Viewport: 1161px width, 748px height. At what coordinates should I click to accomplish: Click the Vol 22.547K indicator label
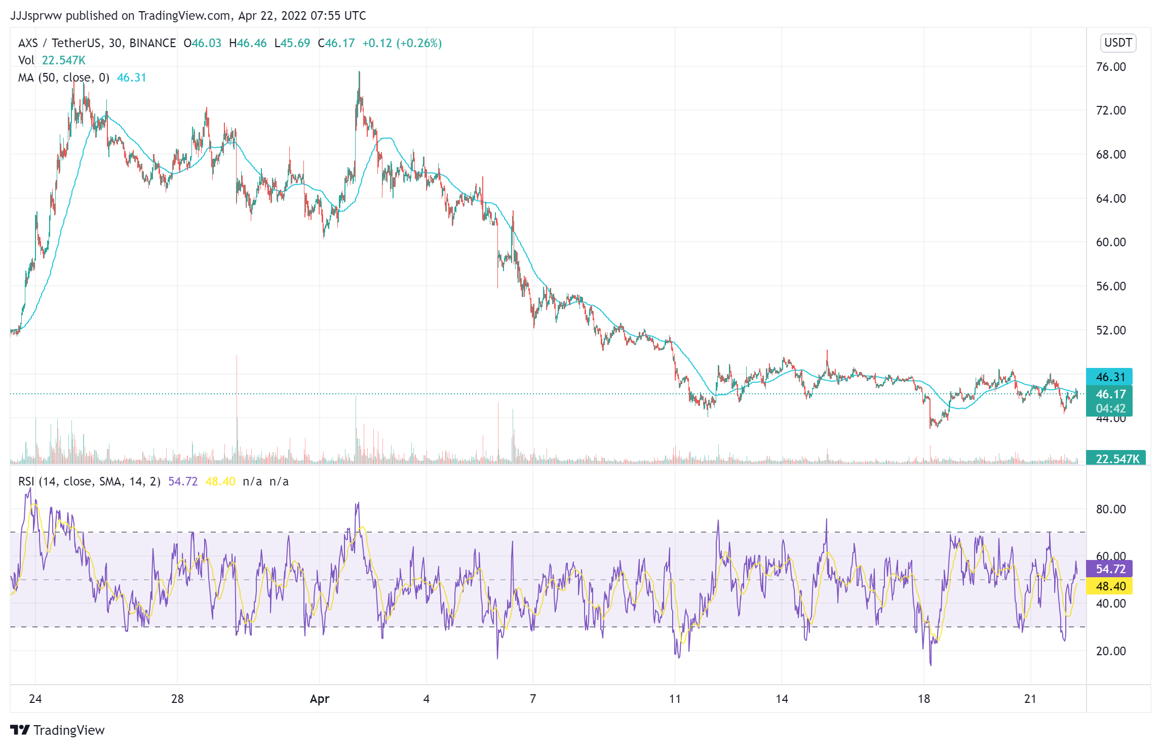(x=52, y=60)
